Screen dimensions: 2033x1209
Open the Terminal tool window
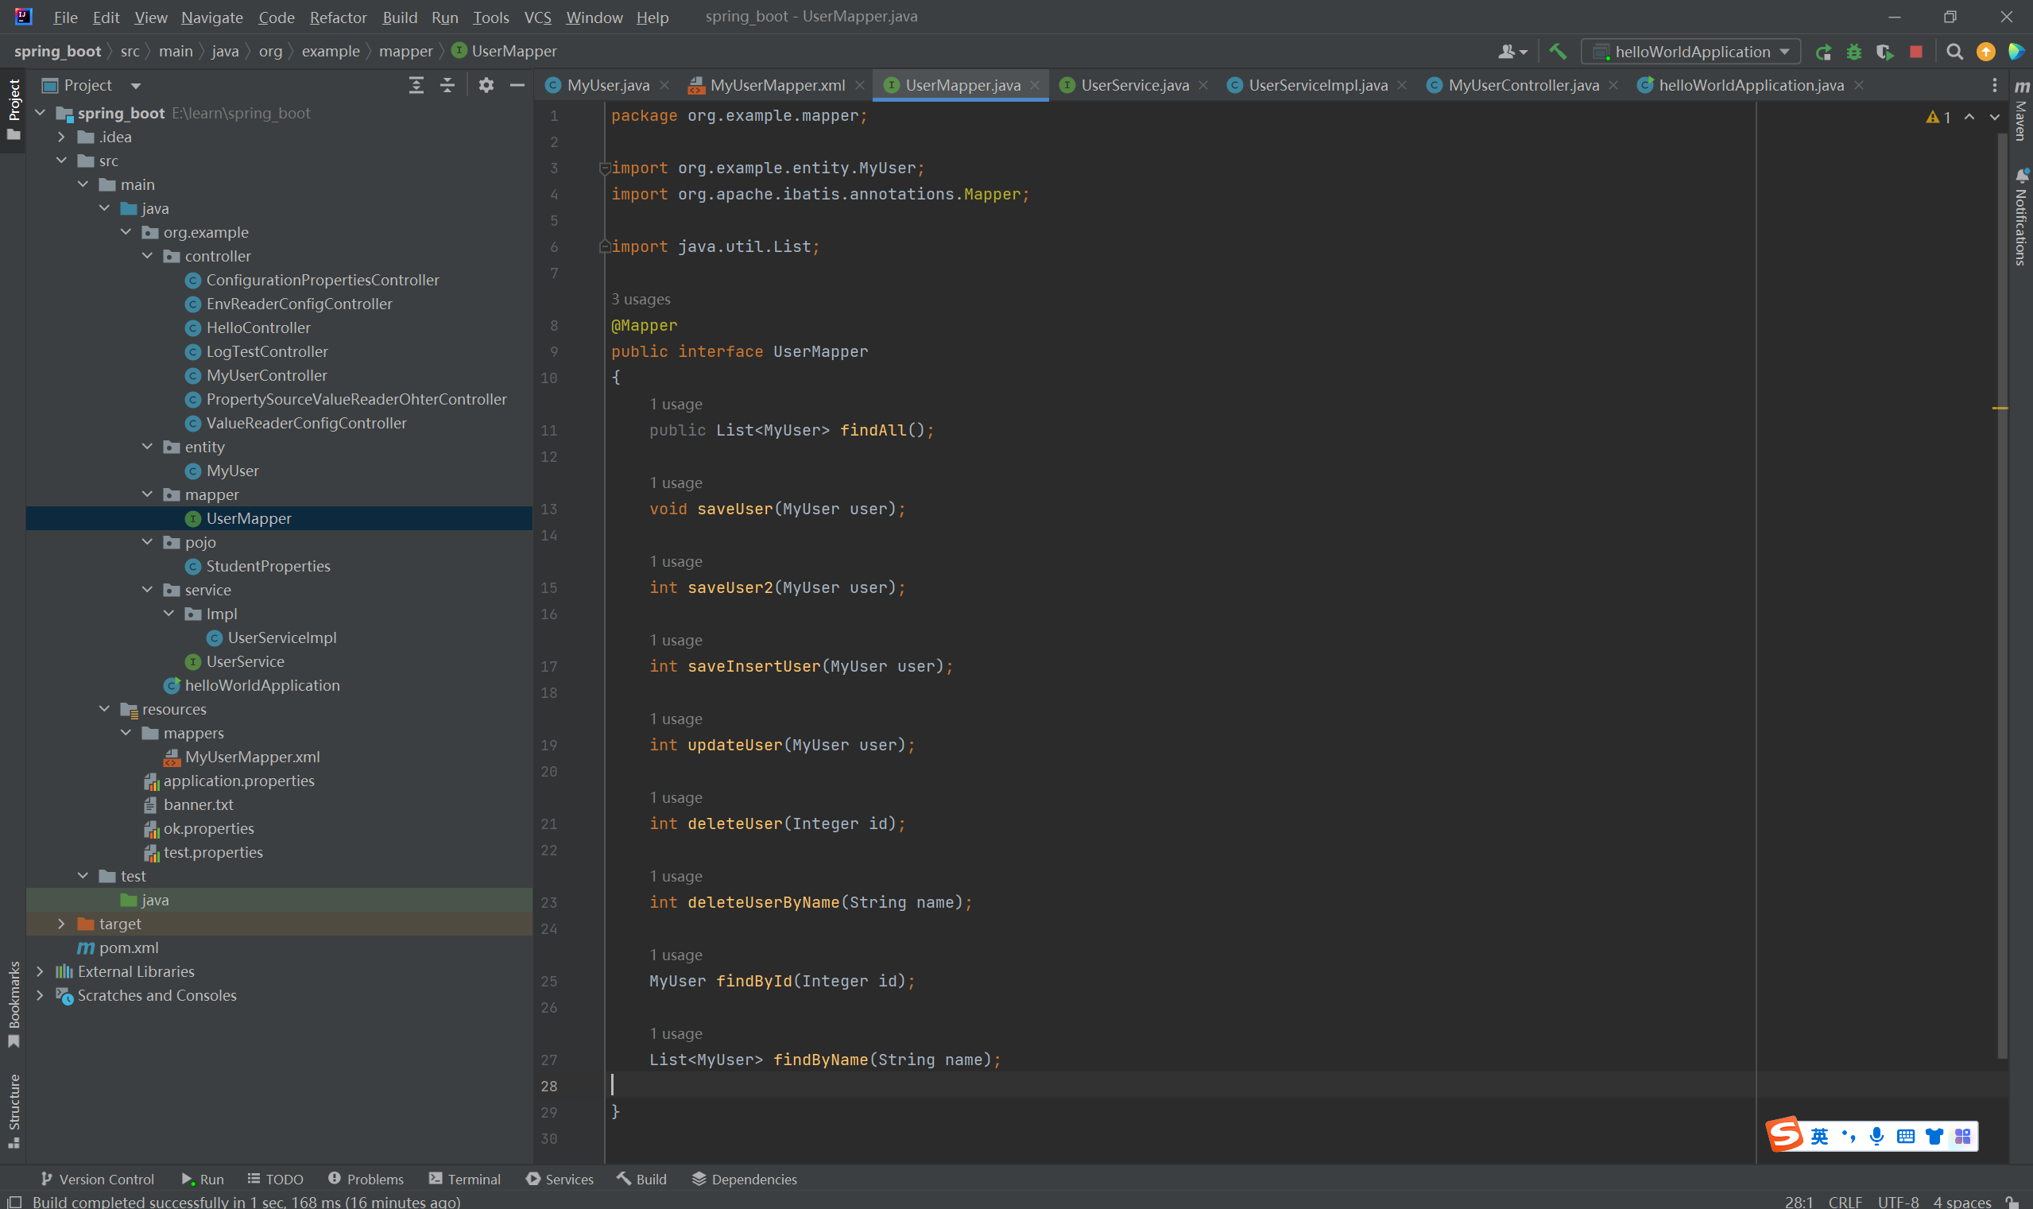464,1179
